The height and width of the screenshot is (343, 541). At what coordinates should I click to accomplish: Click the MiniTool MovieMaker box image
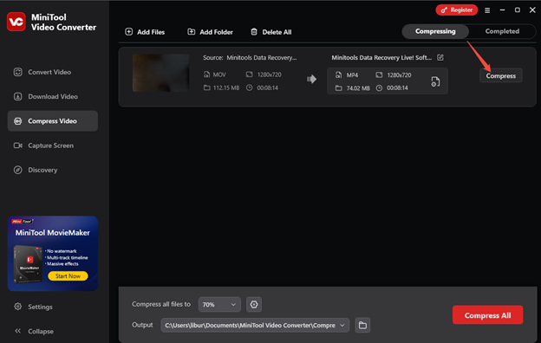coord(28,264)
